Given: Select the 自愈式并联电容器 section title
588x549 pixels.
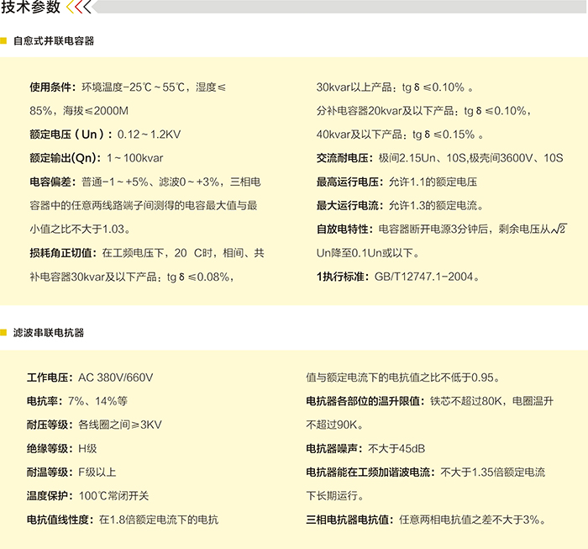Looking at the screenshot, I should (x=53, y=40).
